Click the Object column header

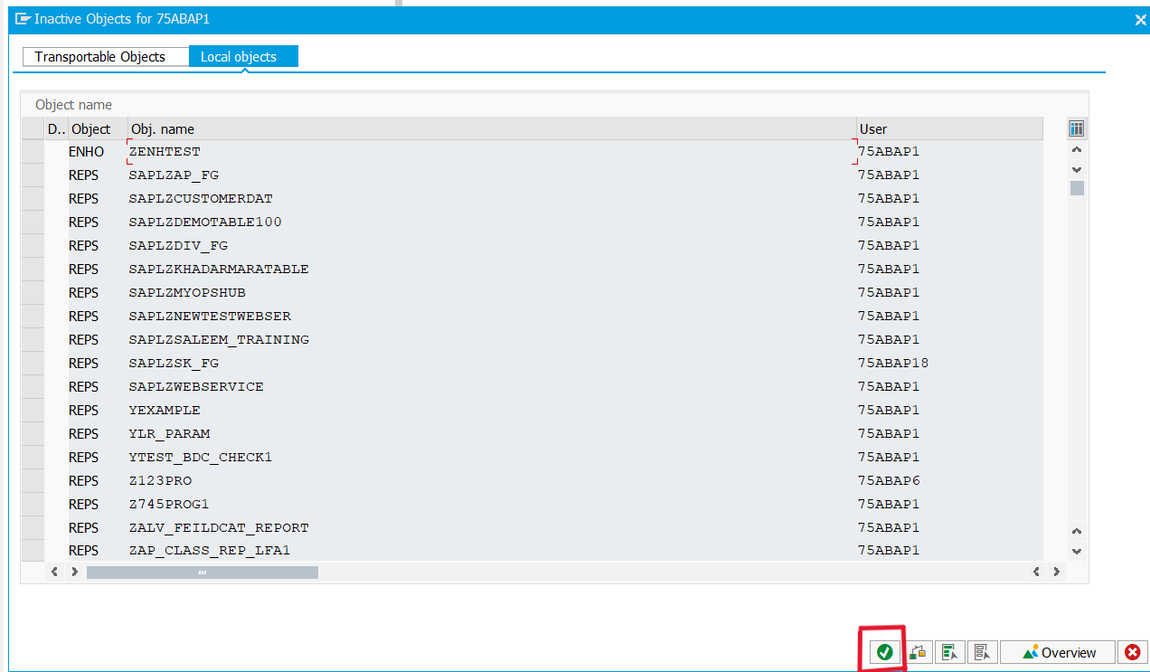96,129
